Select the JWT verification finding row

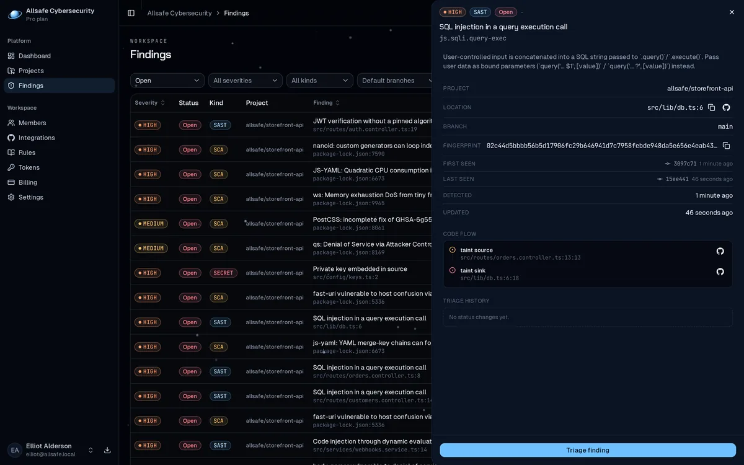(281, 125)
